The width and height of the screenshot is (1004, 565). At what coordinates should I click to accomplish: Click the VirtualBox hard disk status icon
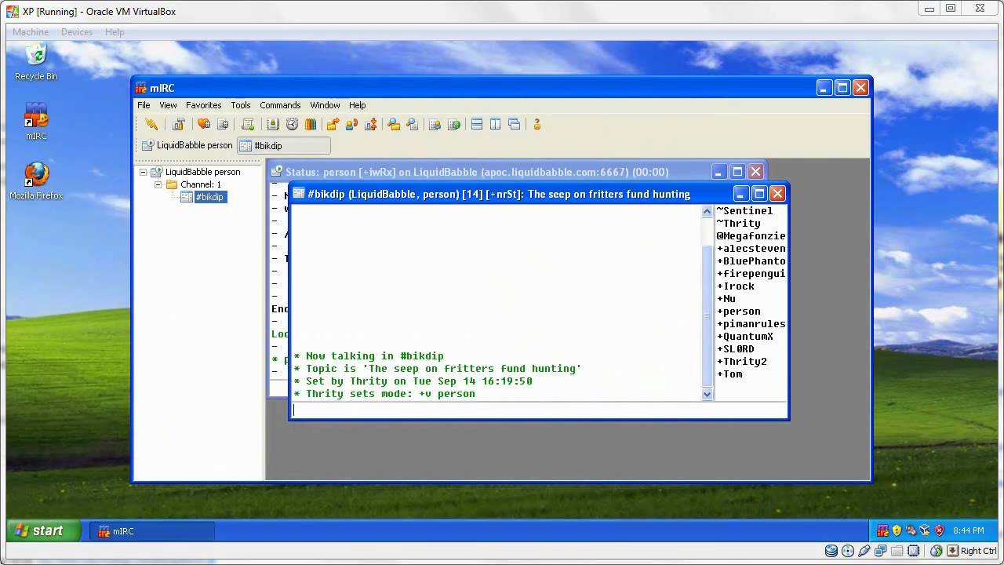831,551
